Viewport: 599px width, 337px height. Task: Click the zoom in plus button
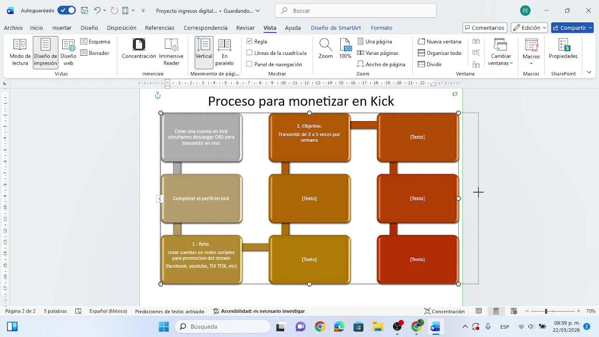coord(579,311)
